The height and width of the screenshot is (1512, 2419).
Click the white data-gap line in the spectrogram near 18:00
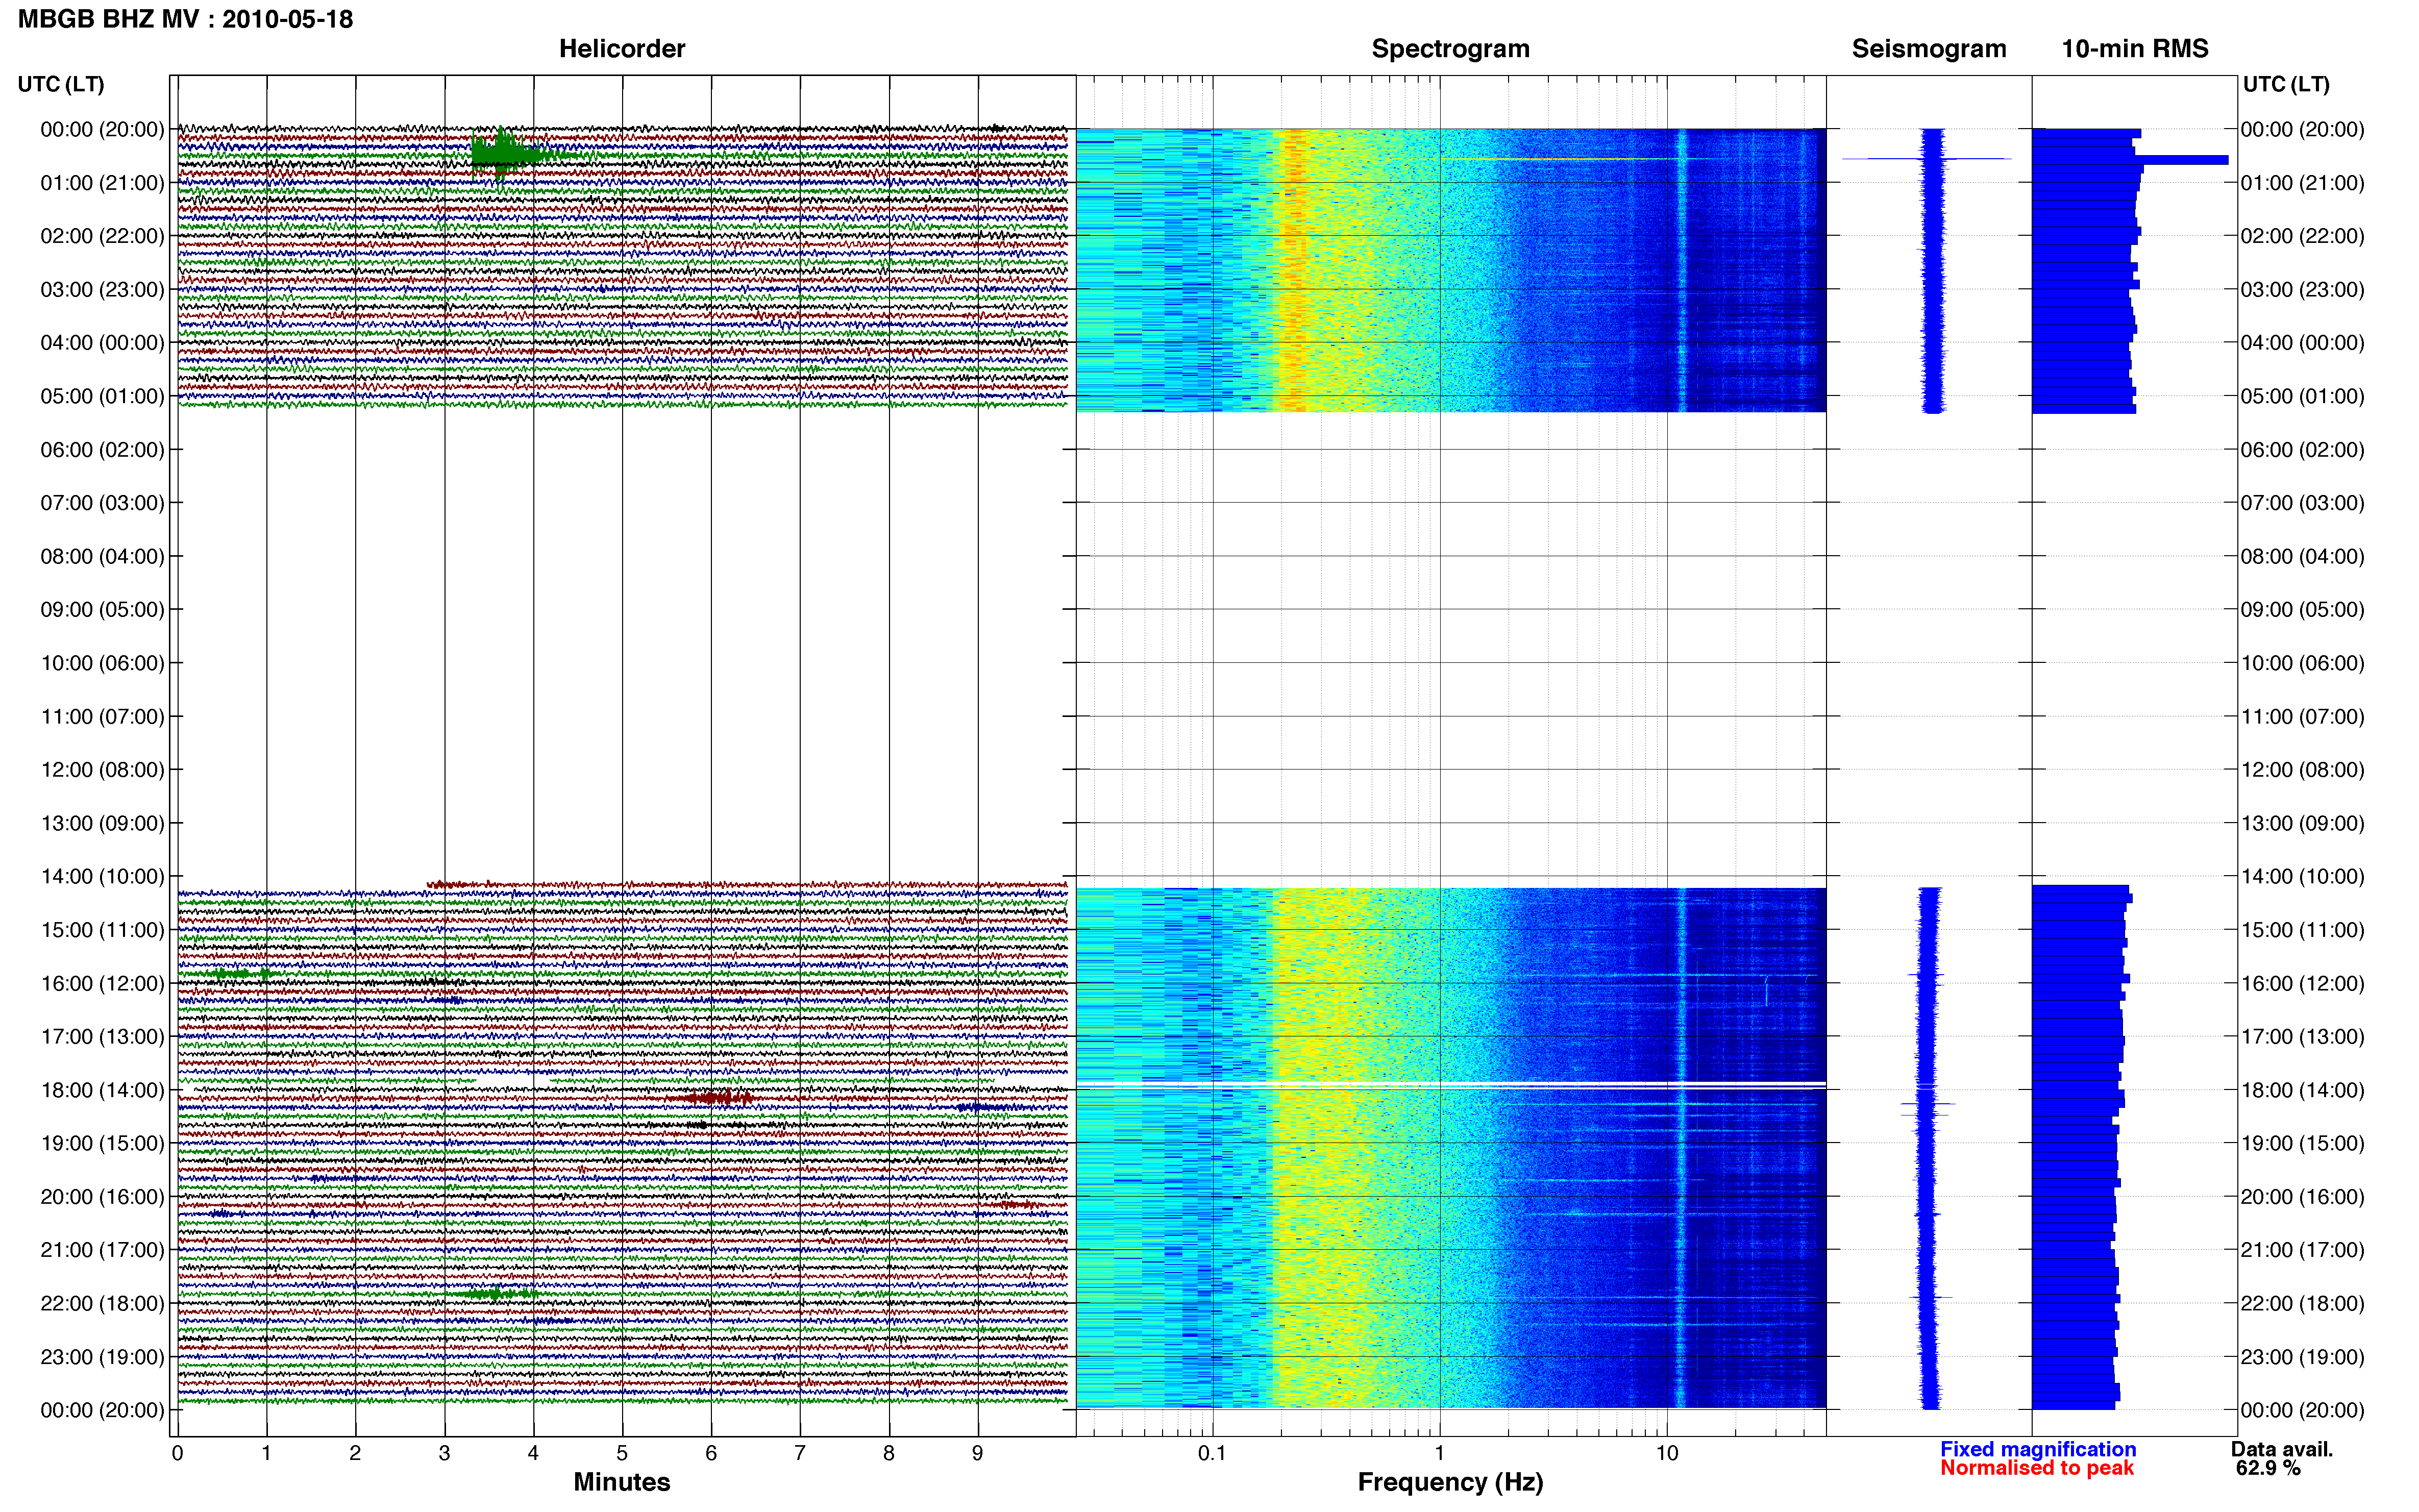coord(1450,1085)
